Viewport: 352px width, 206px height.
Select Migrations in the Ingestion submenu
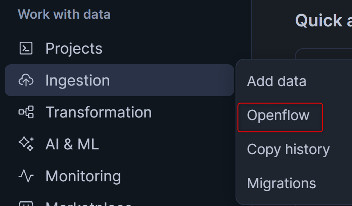coord(282,183)
